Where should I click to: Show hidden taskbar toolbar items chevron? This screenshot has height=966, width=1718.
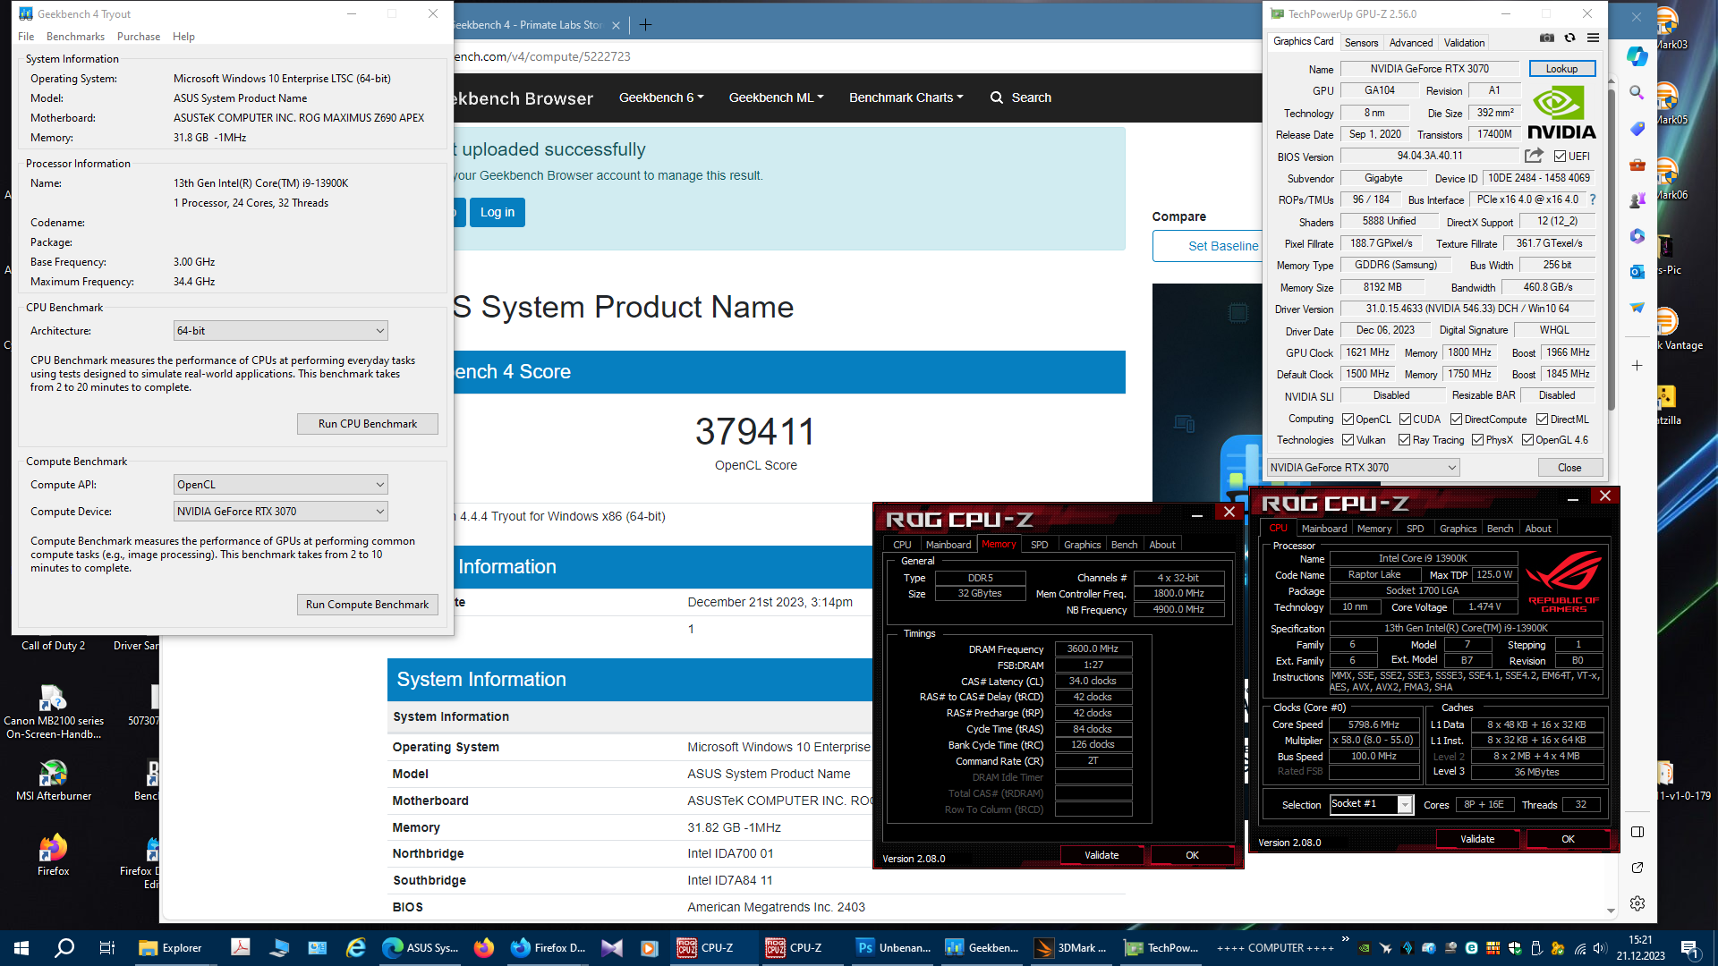pos(1345,939)
